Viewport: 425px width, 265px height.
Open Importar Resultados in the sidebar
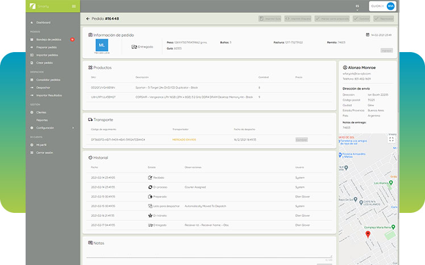[49, 95]
